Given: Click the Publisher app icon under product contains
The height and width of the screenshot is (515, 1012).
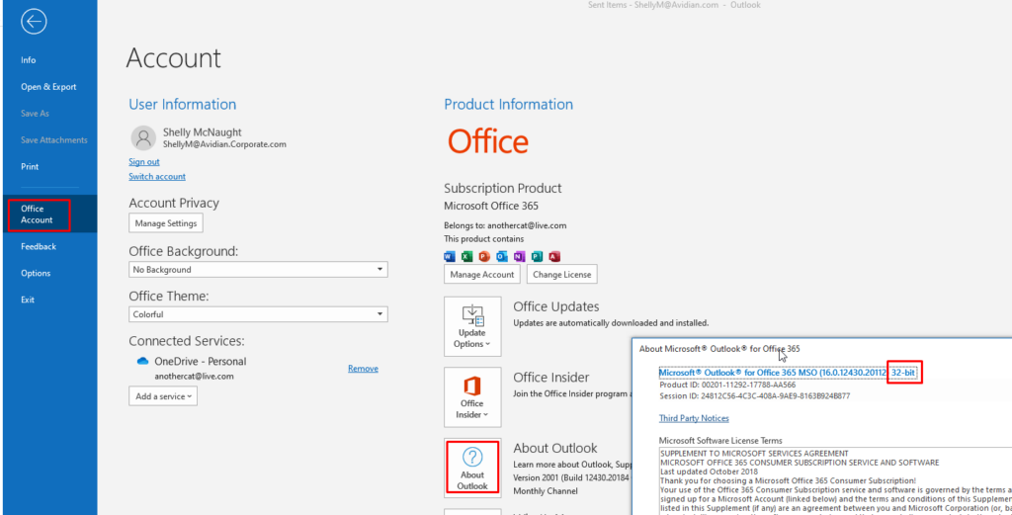Looking at the screenshot, I should tap(537, 256).
